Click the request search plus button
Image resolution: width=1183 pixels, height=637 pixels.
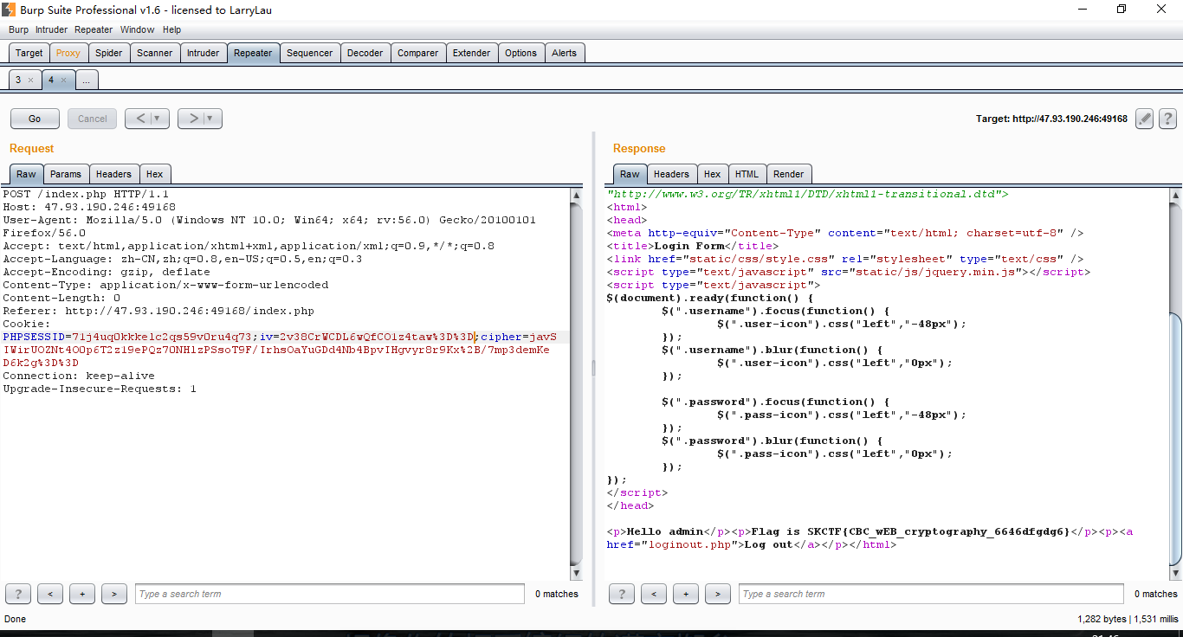pos(82,594)
